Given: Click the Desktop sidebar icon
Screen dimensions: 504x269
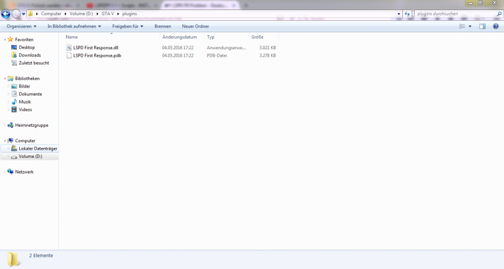Looking at the screenshot, I should [x=14, y=47].
